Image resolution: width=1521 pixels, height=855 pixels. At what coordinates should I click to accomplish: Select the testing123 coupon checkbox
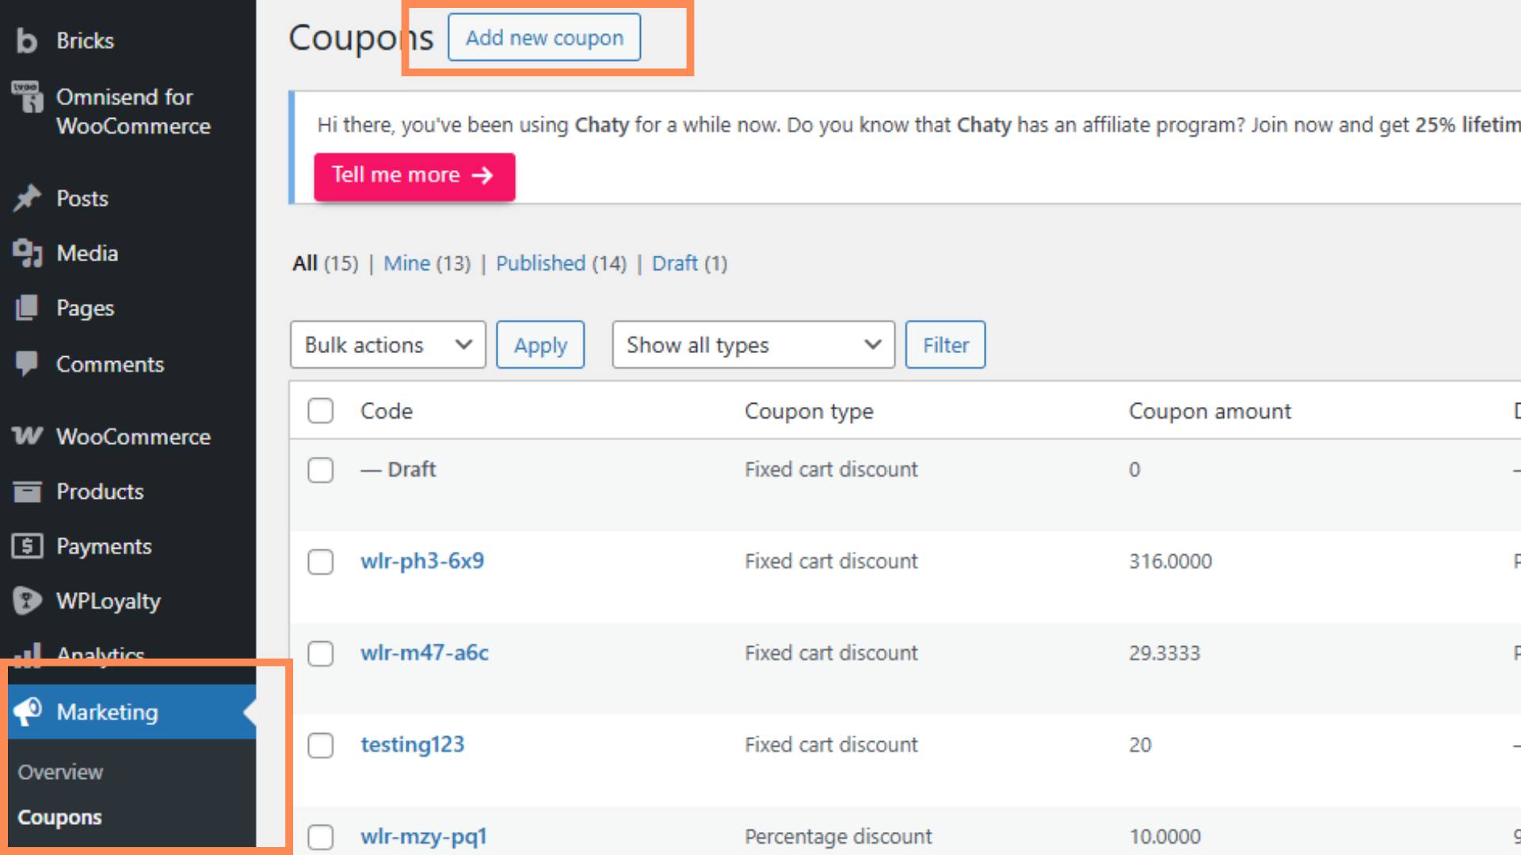pos(321,745)
